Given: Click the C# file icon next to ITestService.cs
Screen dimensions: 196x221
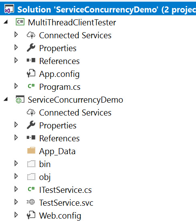Looking at the screenshot, I should [x=31, y=189].
